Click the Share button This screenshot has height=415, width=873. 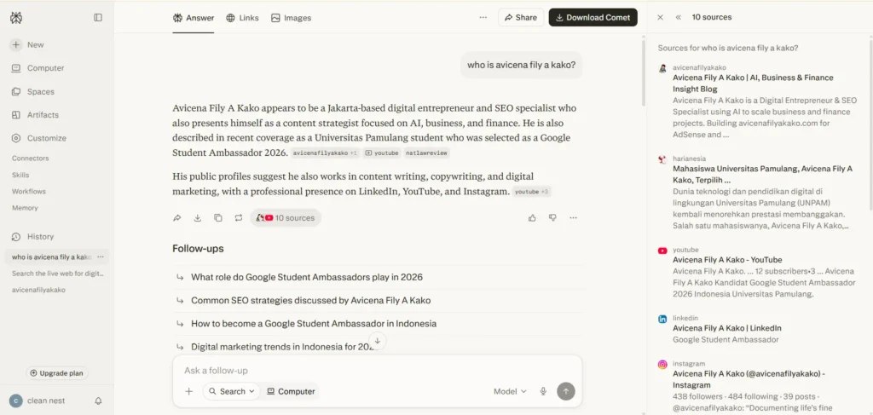pos(521,17)
